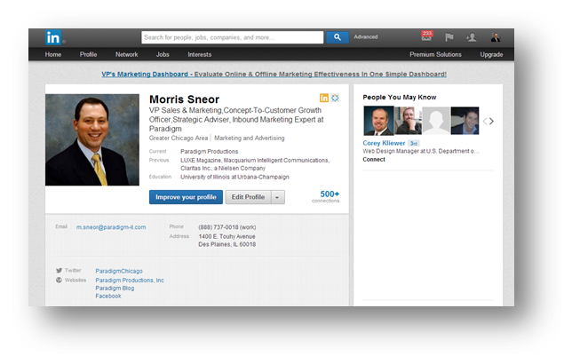Click the LinkedIn logo icon
The height and width of the screenshot is (364, 572).
tap(55, 37)
